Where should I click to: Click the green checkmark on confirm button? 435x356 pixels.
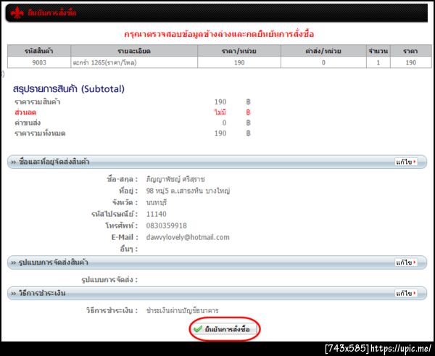click(x=197, y=329)
